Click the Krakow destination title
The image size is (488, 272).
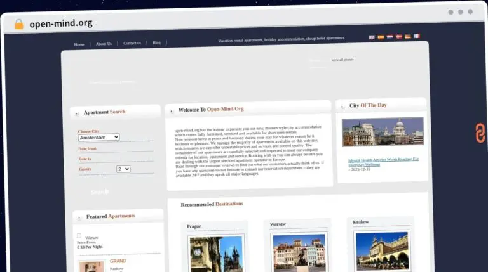pos(361,222)
